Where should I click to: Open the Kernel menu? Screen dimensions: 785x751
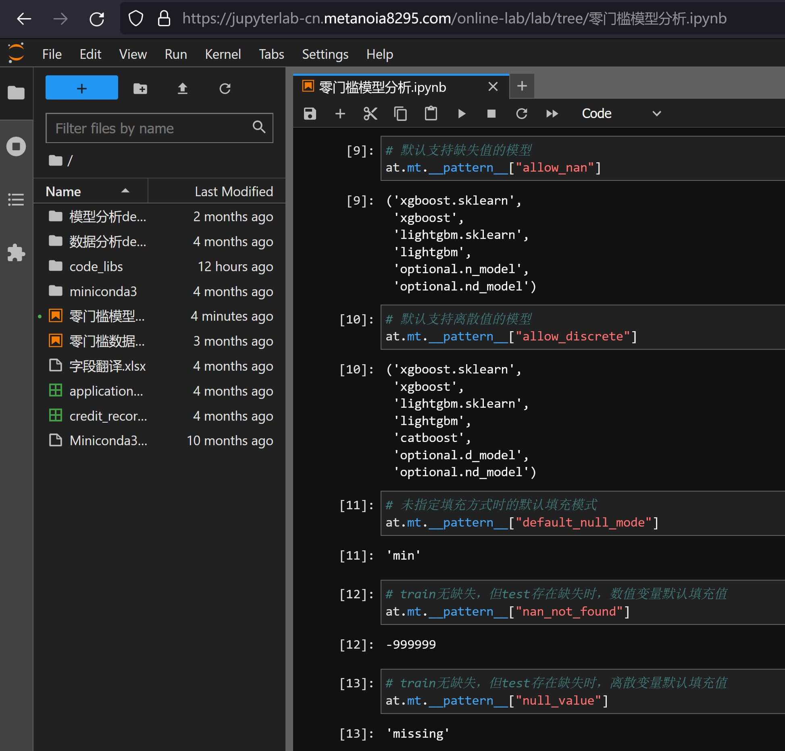tap(223, 54)
